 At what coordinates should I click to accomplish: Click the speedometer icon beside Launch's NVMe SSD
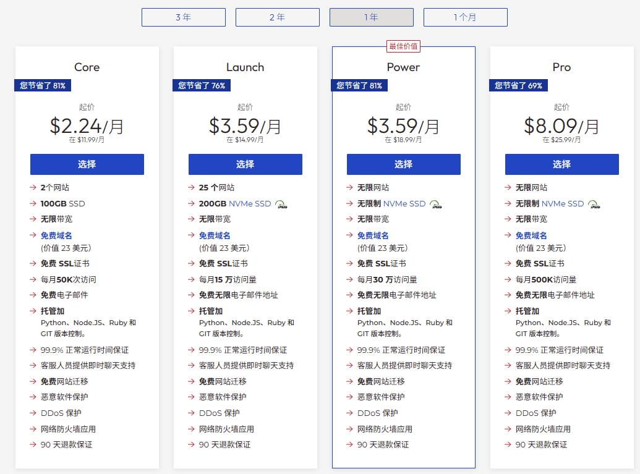[281, 203]
